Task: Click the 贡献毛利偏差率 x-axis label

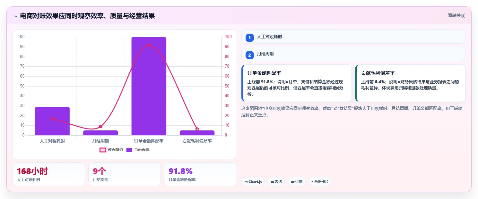Action: tap(197, 141)
